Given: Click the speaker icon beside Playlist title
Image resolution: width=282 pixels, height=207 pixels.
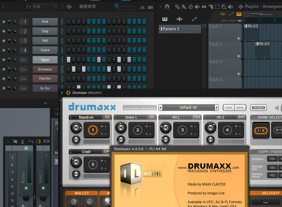Looking at the screenshot, I should pyautogui.click(x=241, y=7).
